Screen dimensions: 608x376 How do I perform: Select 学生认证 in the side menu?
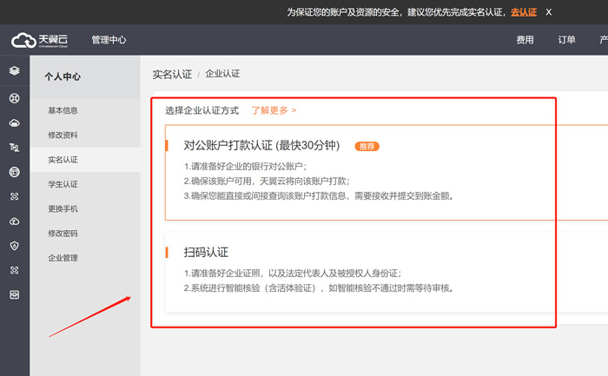[63, 184]
